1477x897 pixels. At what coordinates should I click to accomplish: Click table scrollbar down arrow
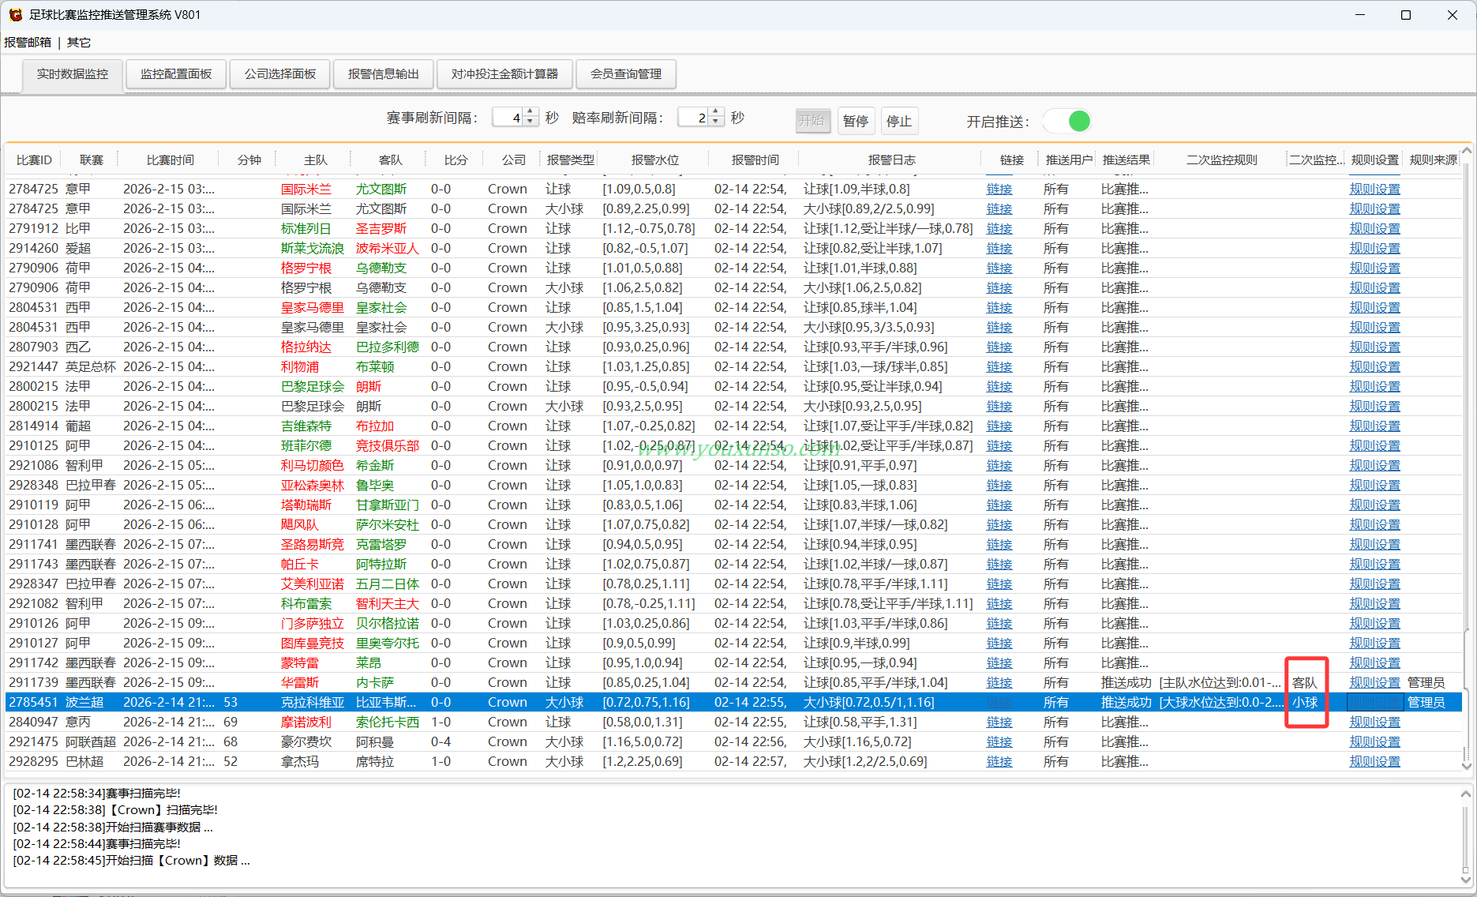pos(1467,766)
